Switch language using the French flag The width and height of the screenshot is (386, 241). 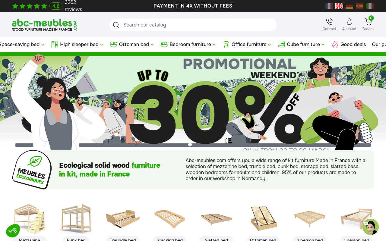(x=329, y=6)
